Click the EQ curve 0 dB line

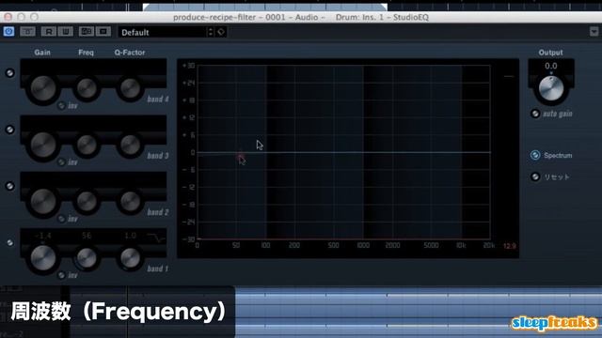[x=343, y=152]
